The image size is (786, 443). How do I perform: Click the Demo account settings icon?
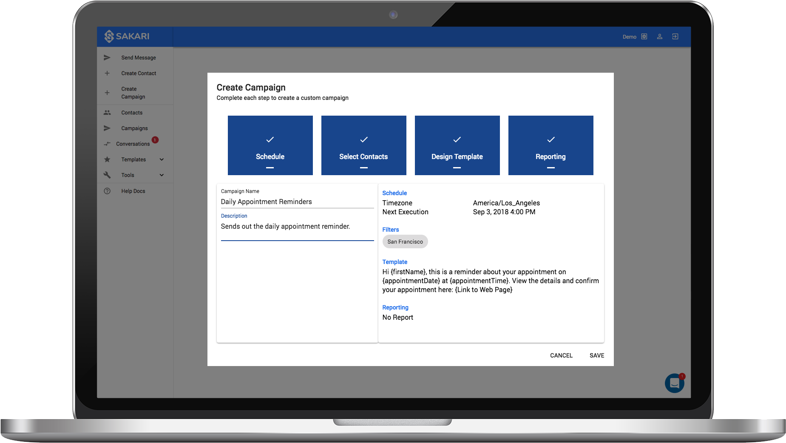click(x=644, y=37)
